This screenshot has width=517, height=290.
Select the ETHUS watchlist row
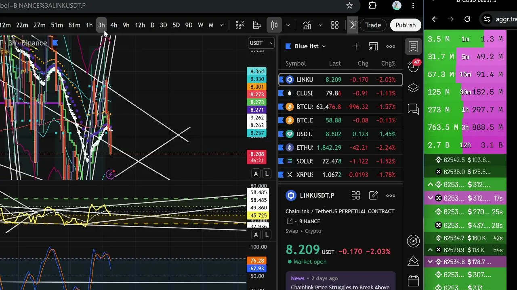click(340, 148)
